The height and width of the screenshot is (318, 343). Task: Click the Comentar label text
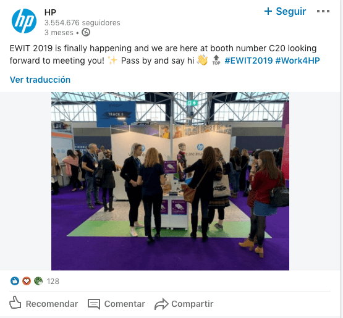[x=125, y=304]
